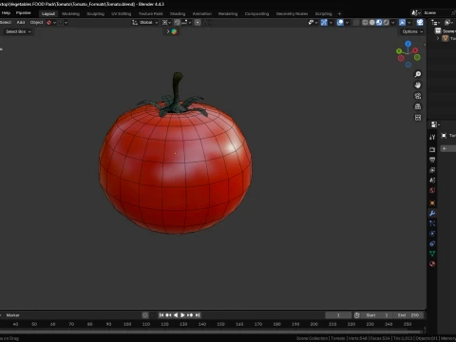Jump to the last frame
The image size is (456, 342).
198,315
